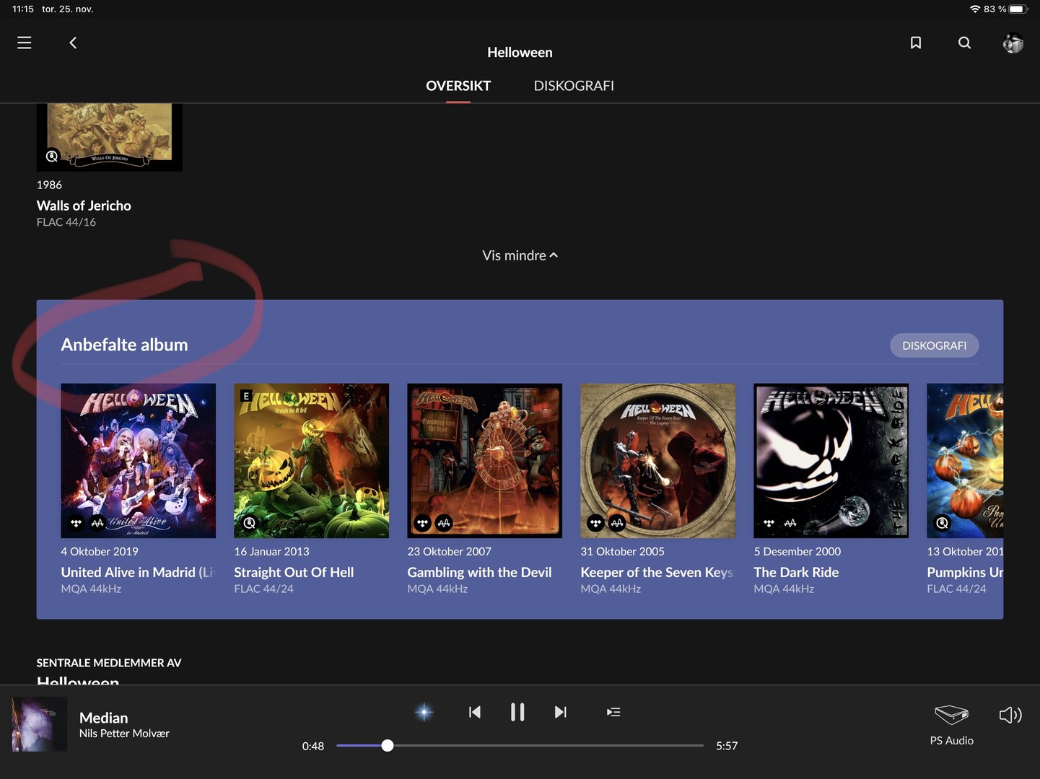Switch to the DISKOGRAFI tab

pyautogui.click(x=574, y=86)
